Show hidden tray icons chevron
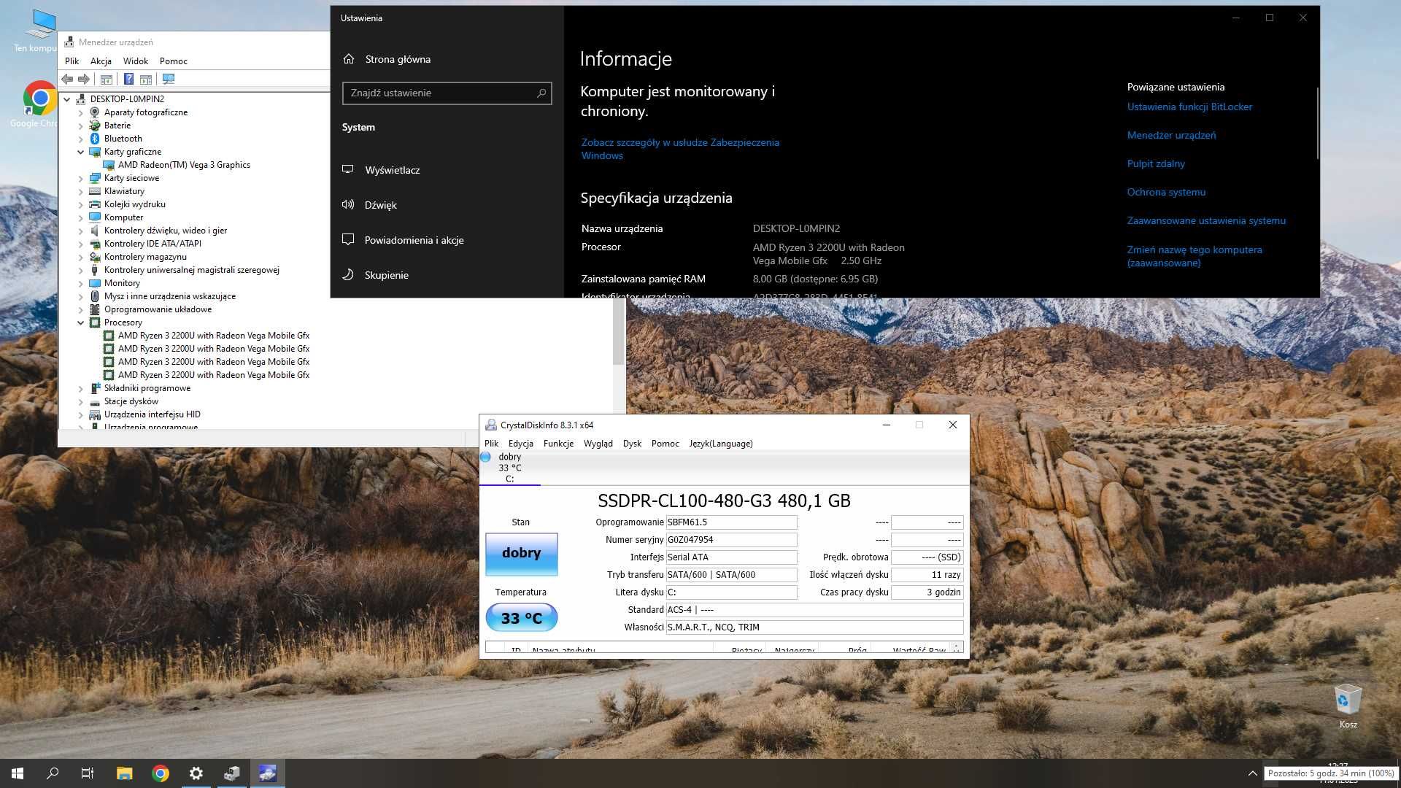 tap(1253, 773)
